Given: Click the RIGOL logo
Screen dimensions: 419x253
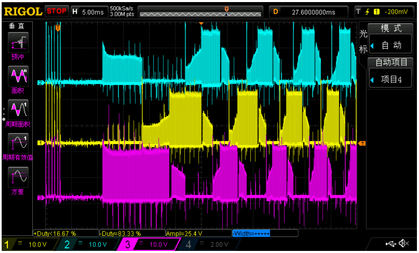Looking at the screenshot, I should point(23,12).
